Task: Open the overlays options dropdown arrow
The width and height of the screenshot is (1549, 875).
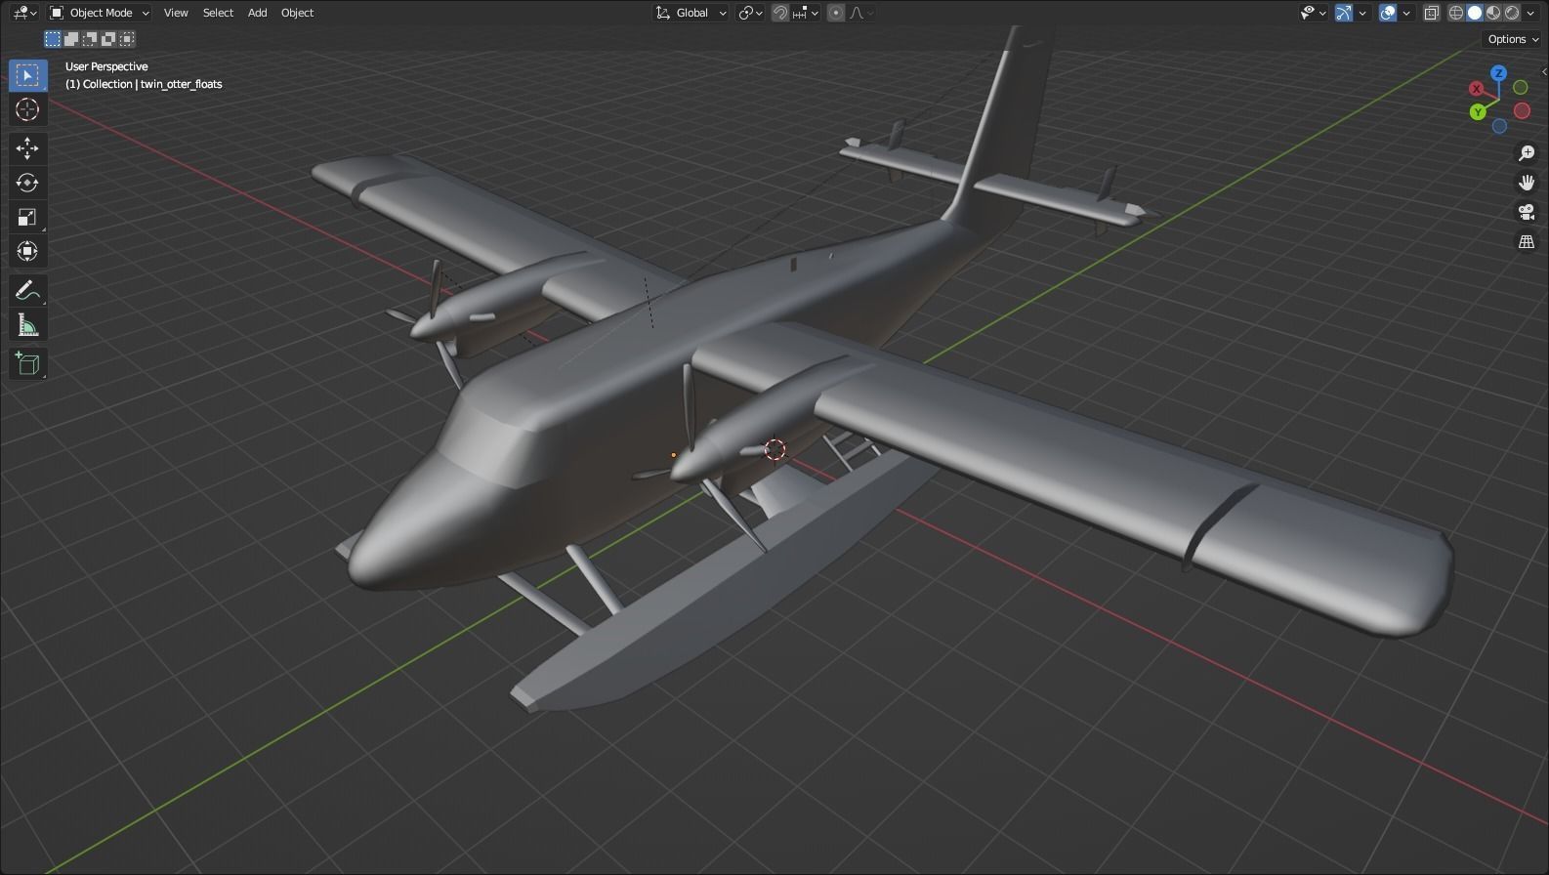Action: [x=1407, y=13]
